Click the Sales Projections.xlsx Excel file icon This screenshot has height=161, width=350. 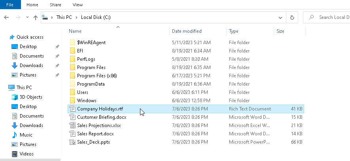tap(72, 125)
